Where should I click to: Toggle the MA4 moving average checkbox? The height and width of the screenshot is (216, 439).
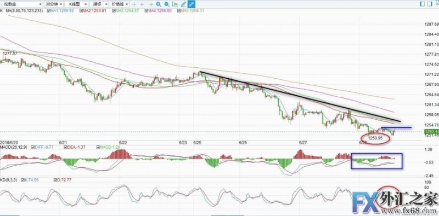[x=147, y=10]
